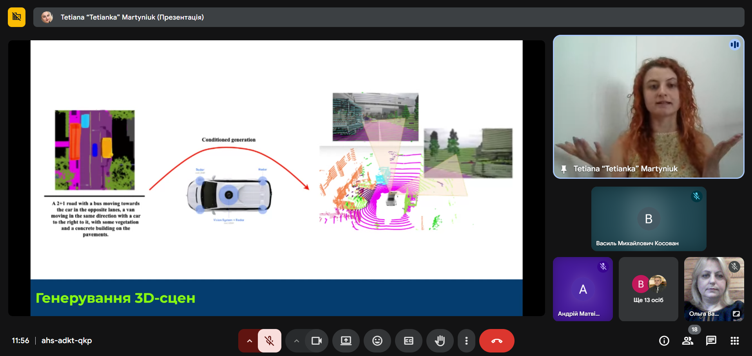The width and height of the screenshot is (752, 356).
Task: Open video settings arrow beside the camera
Action: tap(297, 341)
